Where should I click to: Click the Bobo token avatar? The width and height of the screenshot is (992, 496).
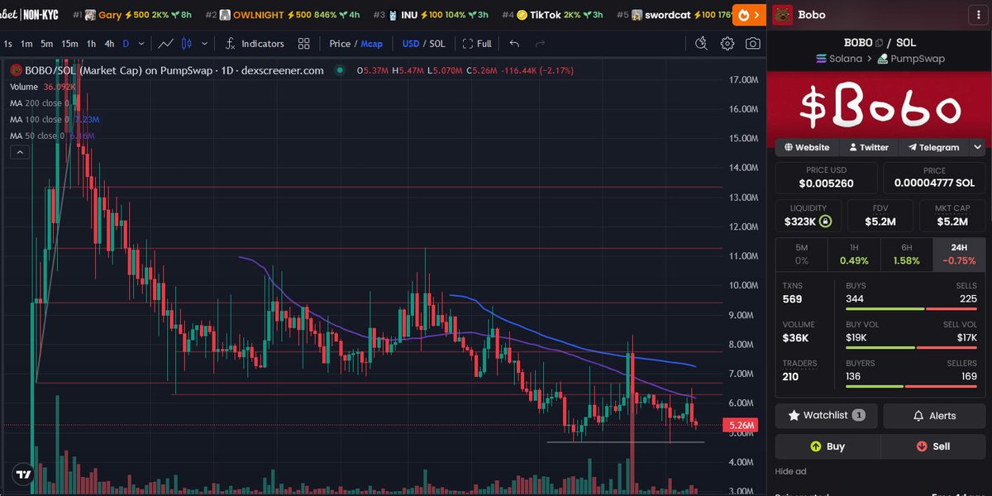click(x=783, y=15)
